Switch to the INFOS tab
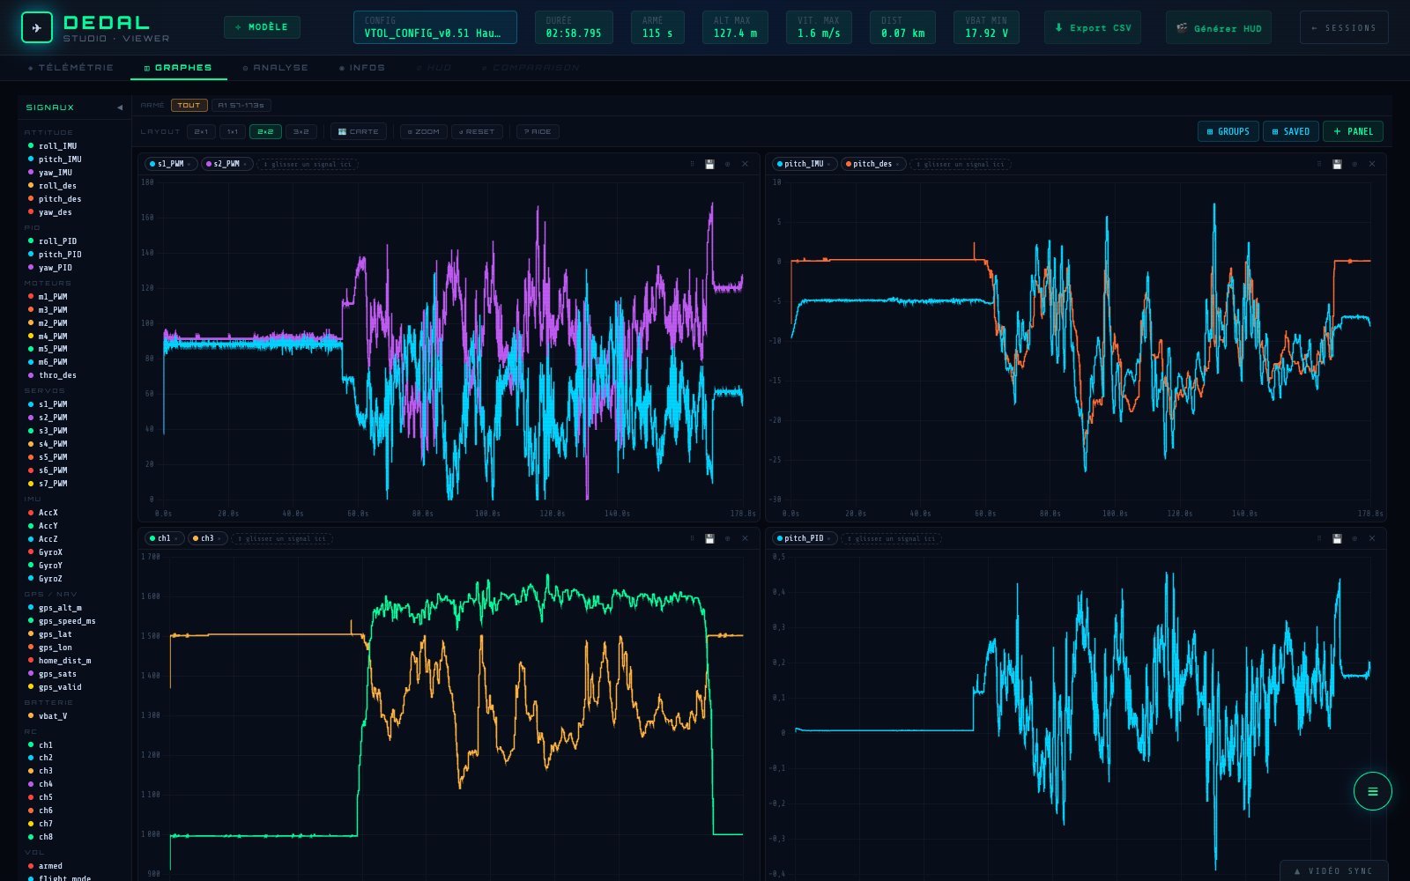 tap(362, 68)
